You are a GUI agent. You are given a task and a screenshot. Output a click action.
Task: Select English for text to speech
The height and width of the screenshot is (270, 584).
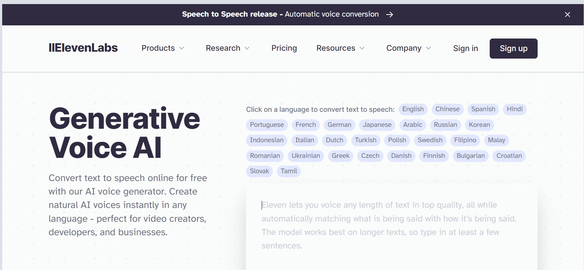click(413, 109)
